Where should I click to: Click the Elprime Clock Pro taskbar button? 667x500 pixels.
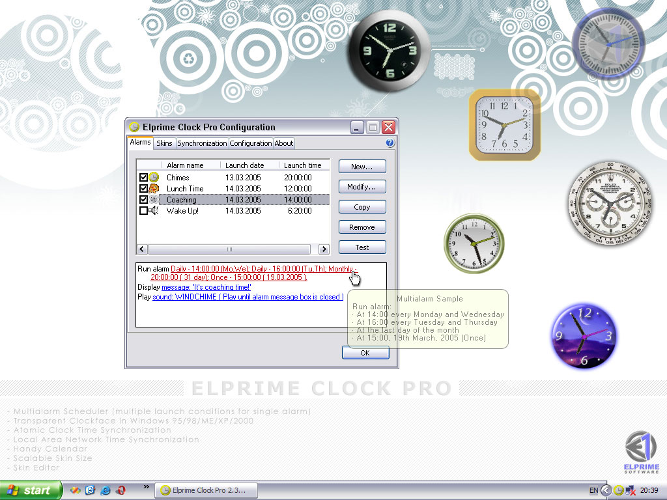pos(206,490)
